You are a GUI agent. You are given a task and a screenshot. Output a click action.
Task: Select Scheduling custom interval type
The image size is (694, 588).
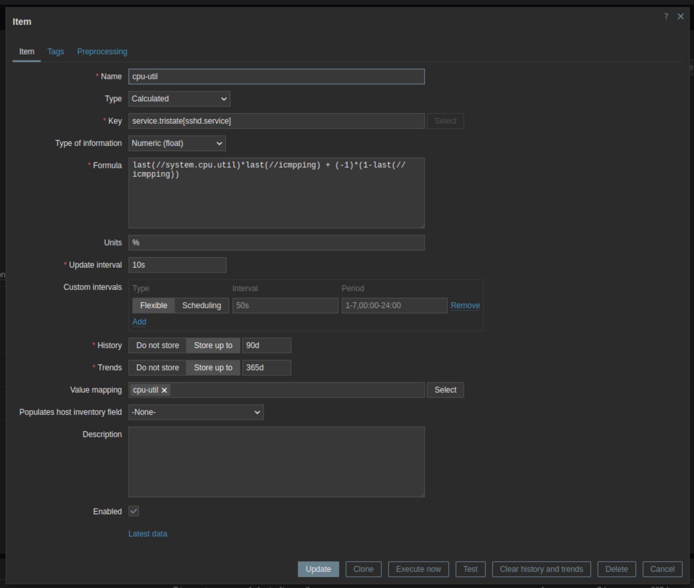coord(201,305)
